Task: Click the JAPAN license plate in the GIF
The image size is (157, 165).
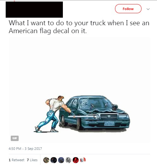Action: 109,123
